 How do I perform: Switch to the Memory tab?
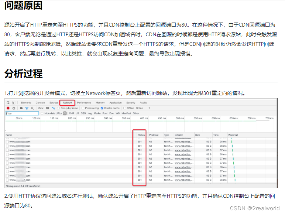[x=100, y=103]
